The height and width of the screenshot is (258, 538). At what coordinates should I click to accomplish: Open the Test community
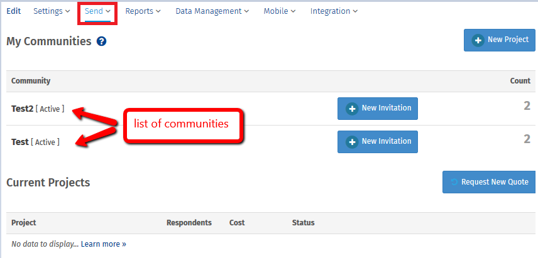(20, 142)
